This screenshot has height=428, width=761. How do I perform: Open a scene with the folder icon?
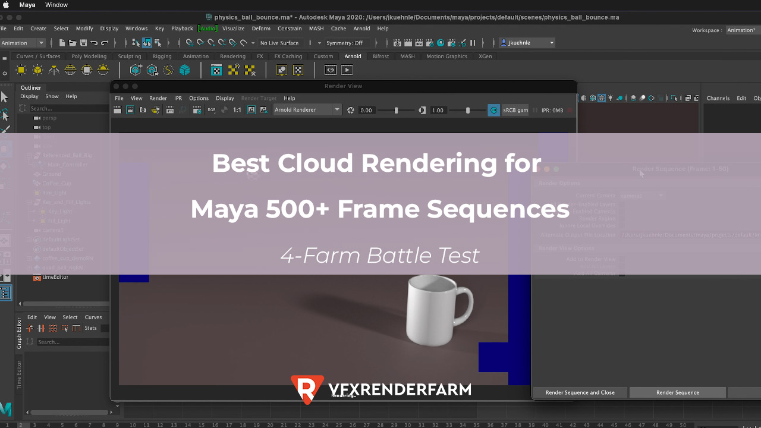click(x=73, y=43)
